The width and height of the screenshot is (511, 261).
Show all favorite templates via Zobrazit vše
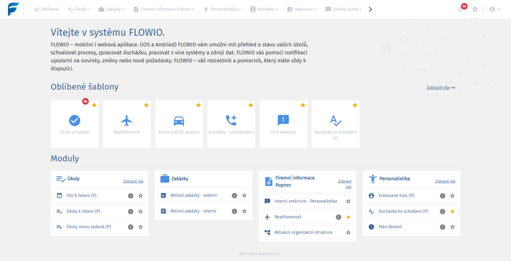(441, 88)
